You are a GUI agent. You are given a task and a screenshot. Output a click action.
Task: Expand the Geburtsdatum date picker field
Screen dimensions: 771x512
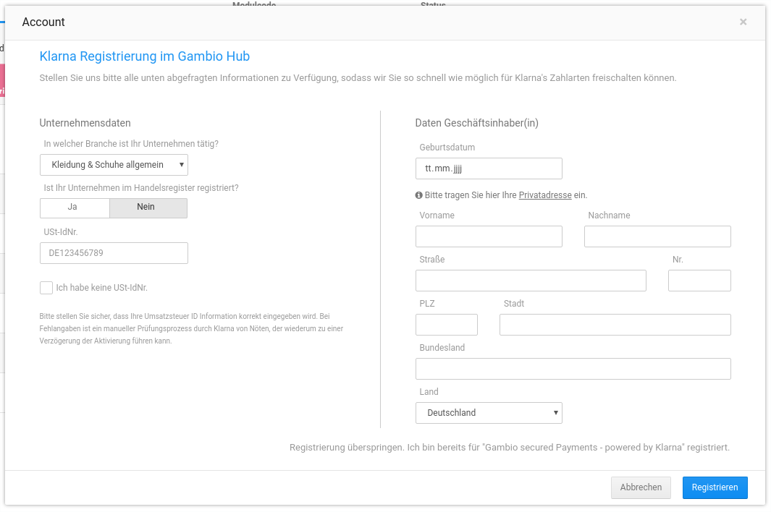[489, 168]
